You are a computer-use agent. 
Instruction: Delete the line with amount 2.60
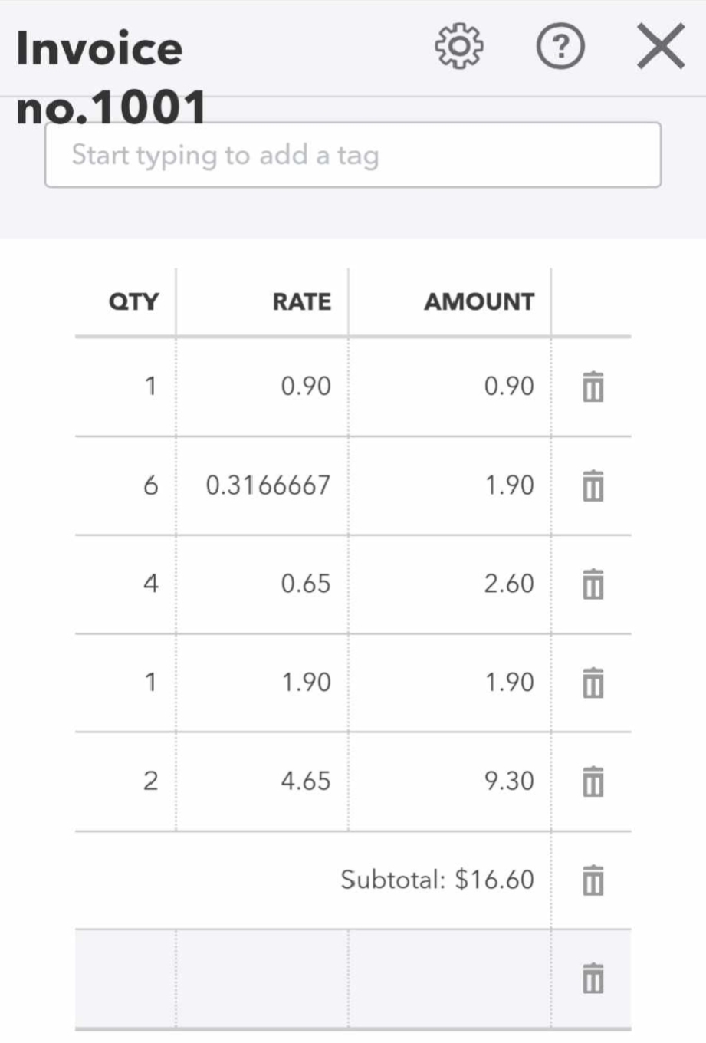click(x=593, y=584)
